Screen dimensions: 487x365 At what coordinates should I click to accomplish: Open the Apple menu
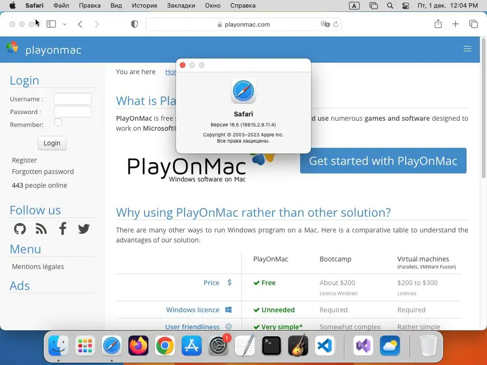[12, 6]
